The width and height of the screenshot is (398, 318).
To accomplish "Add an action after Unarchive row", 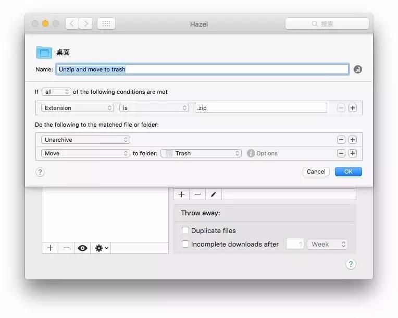I will [x=353, y=140].
